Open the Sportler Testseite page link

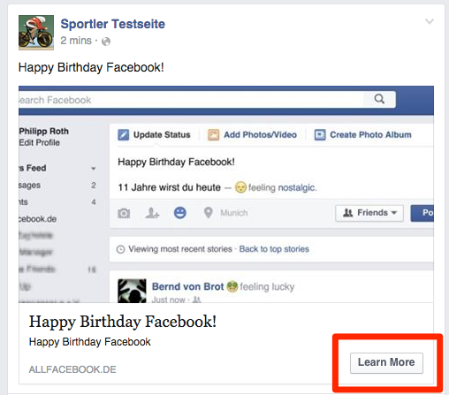point(113,24)
